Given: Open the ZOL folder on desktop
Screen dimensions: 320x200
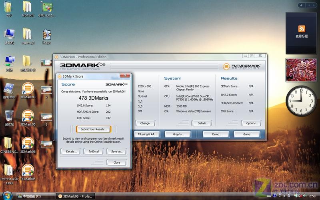Looking at the screenshot, I should pyautogui.click(x=8, y=9).
